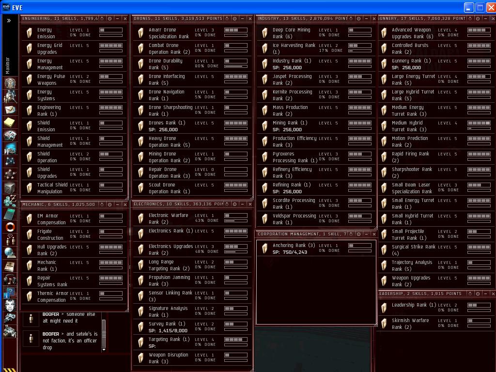
Task: Click the circle icon in Engineering window header
Action: coord(110,19)
